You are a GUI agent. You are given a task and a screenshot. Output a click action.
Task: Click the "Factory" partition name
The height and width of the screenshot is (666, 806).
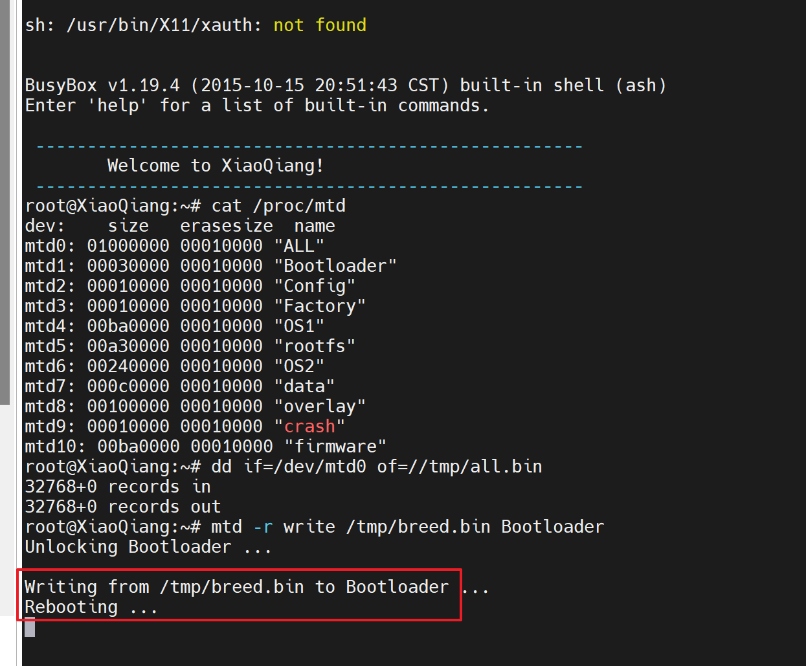tap(320, 306)
